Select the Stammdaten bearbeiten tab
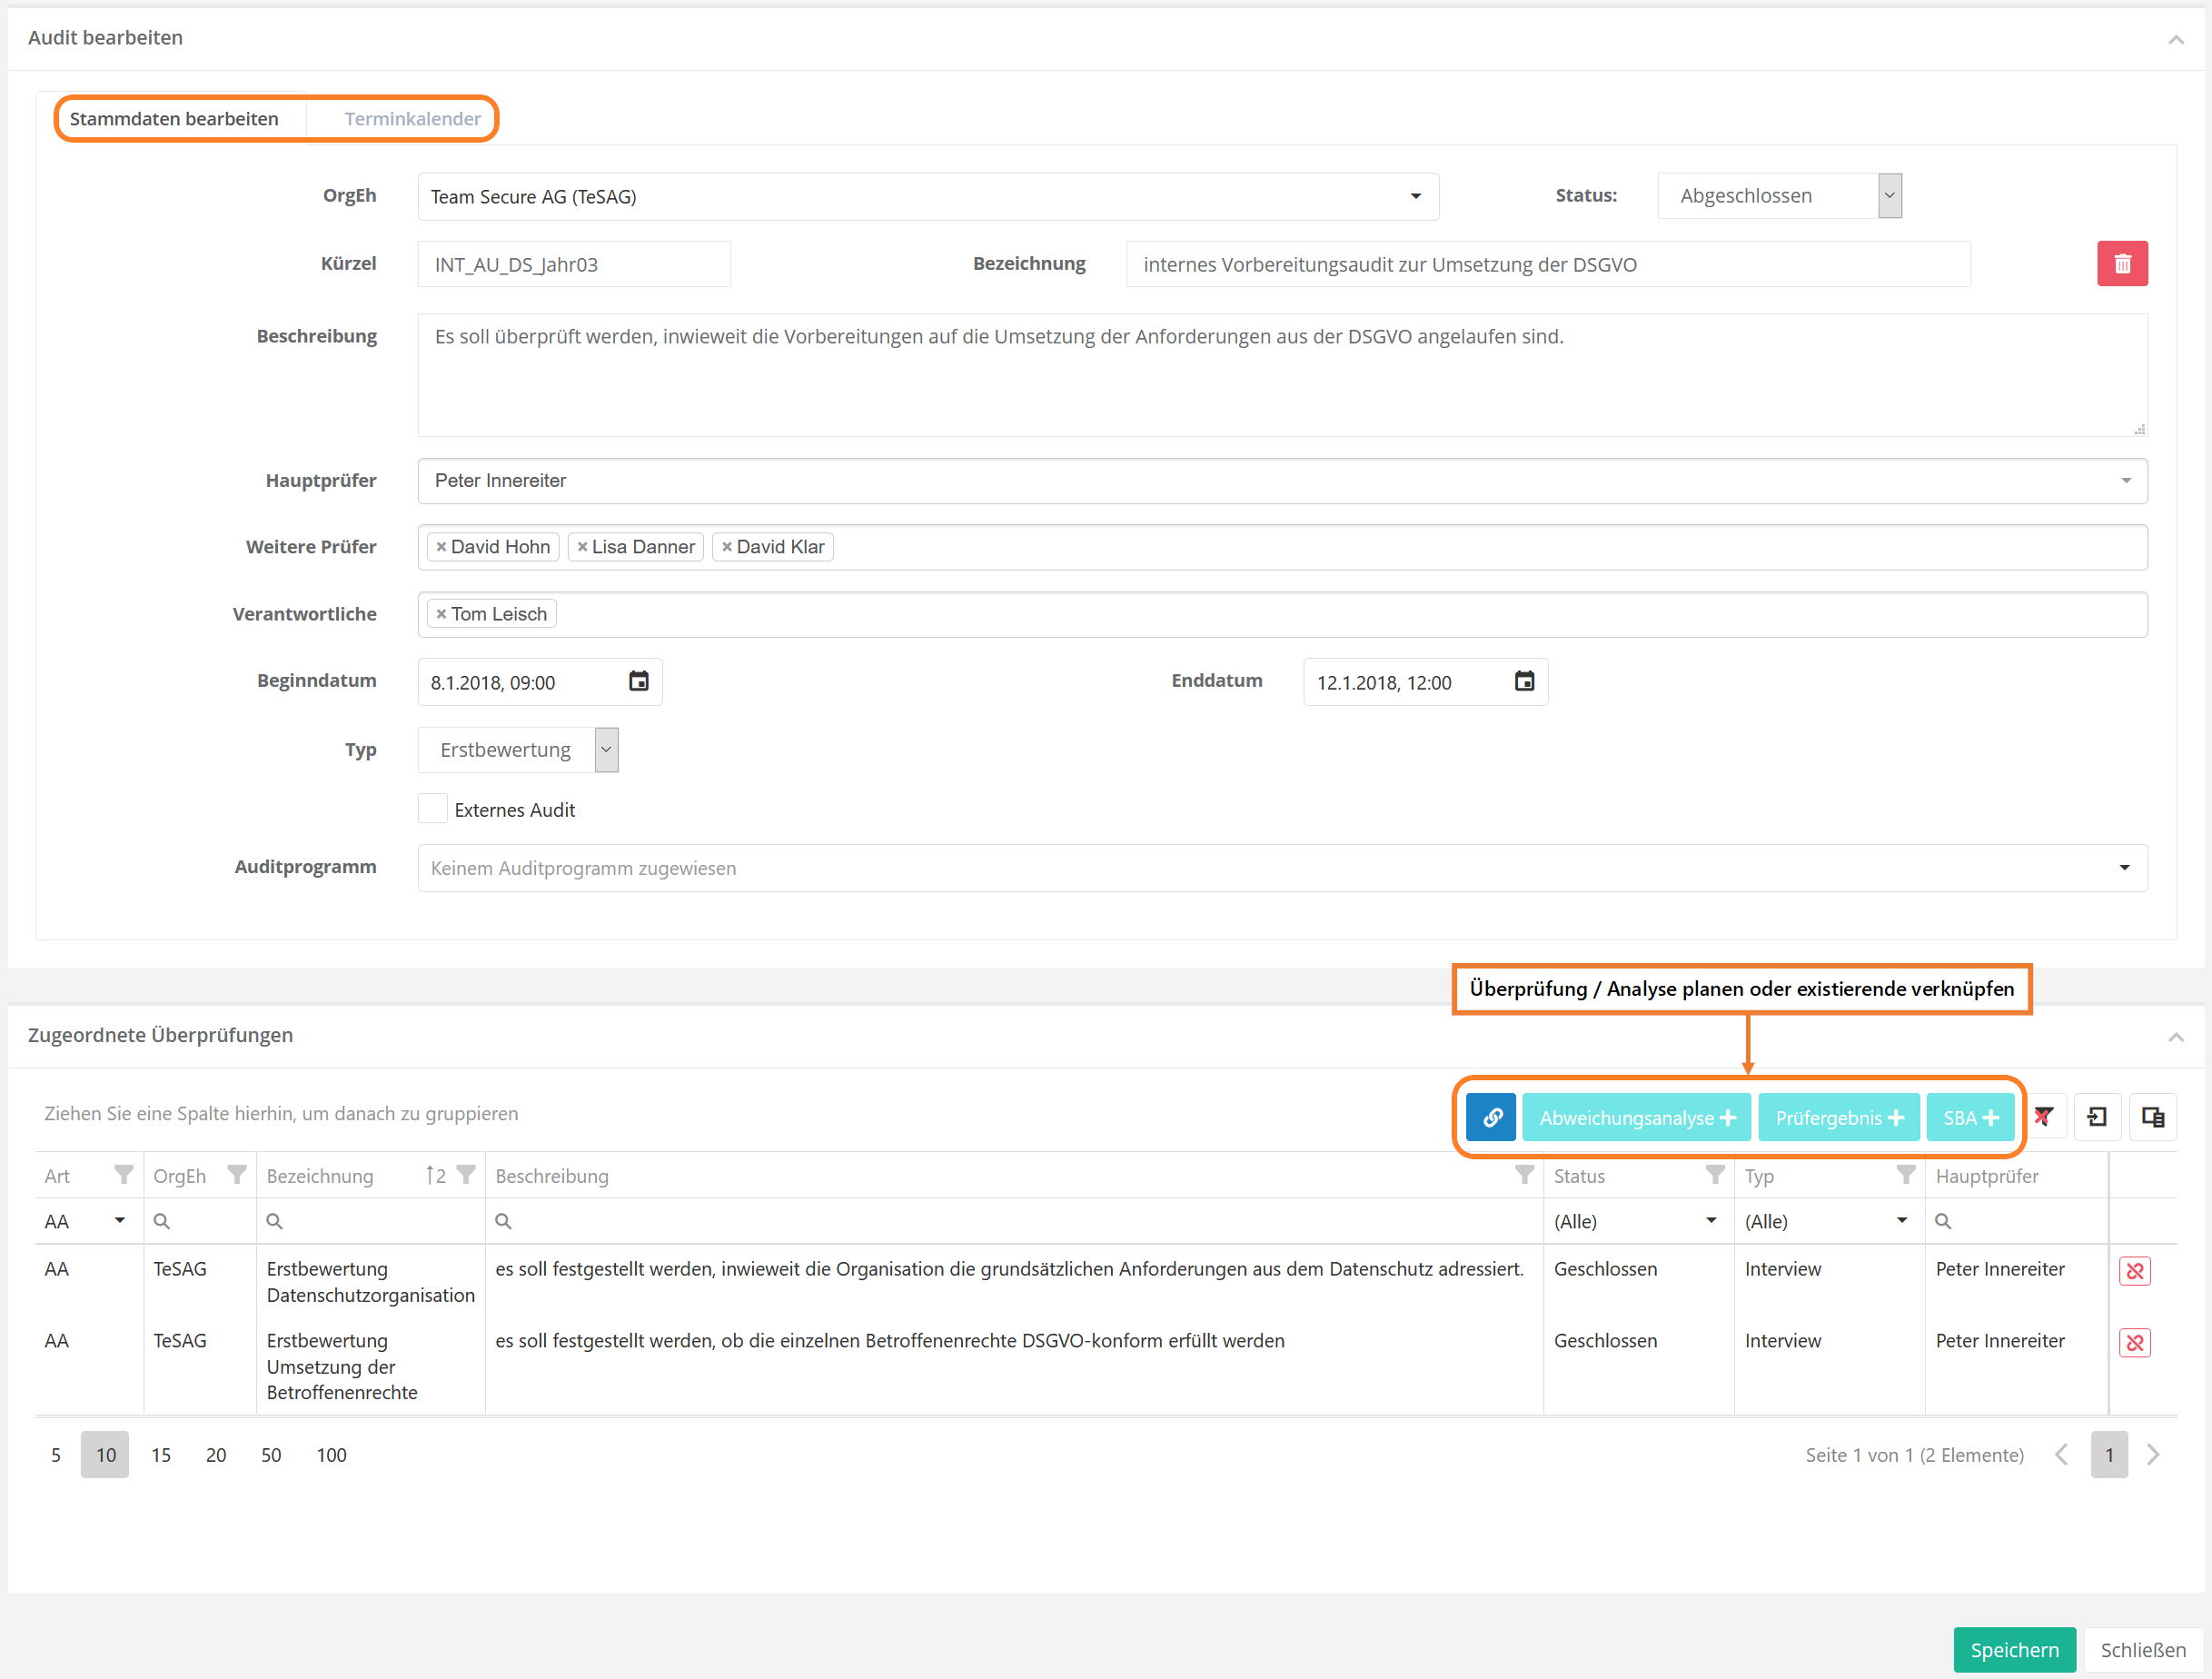2212x1679 pixels. click(174, 119)
